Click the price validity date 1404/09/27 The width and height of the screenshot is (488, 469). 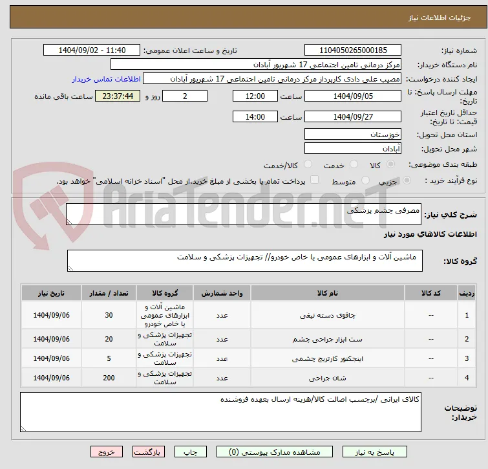point(353,117)
